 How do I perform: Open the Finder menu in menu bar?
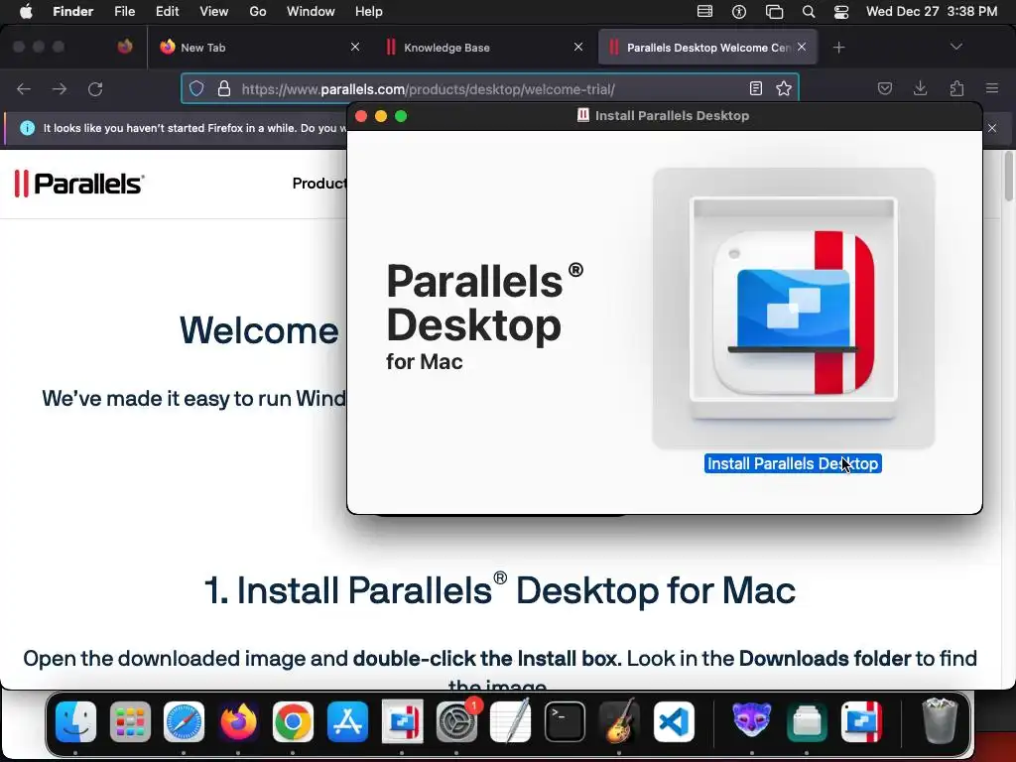[73, 11]
